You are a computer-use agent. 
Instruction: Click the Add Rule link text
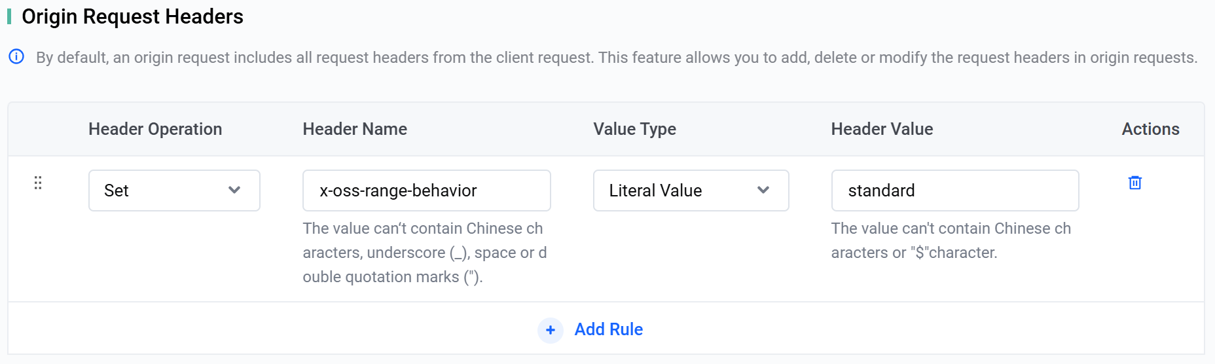pyautogui.click(x=608, y=329)
